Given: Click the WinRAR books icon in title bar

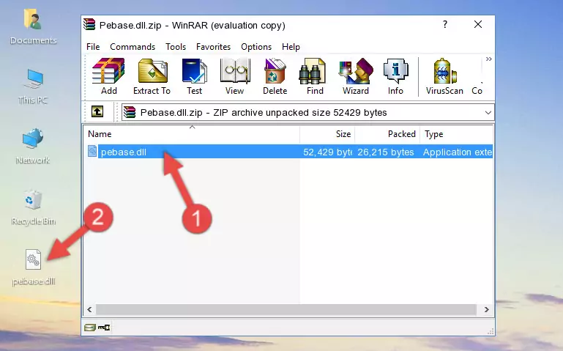Looking at the screenshot, I should (x=90, y=24).
